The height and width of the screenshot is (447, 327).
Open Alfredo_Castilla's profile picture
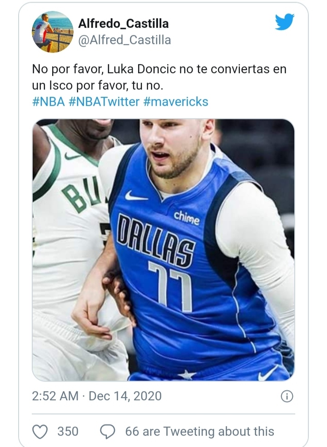pyautogui.click(x=53, y=32)
